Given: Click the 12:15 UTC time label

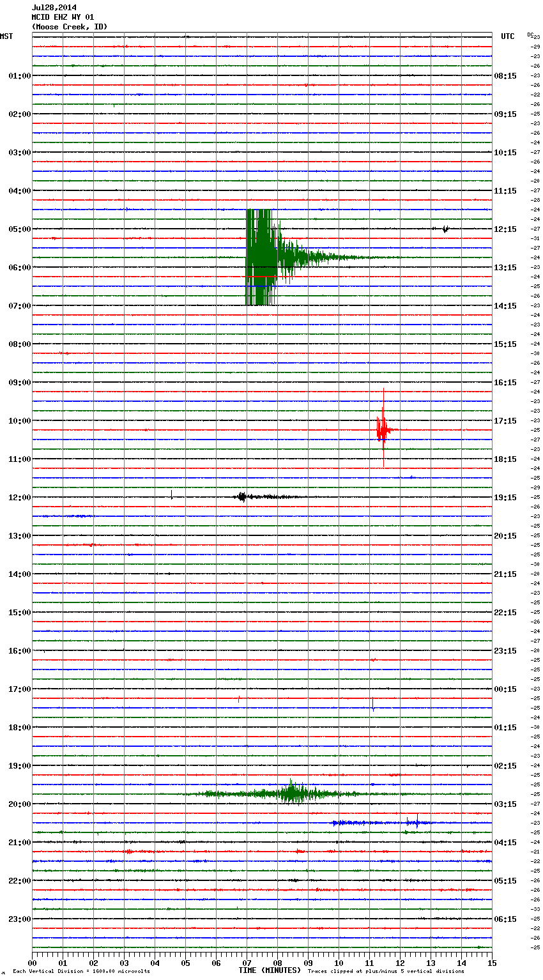Looking at the screenshot, I should coord(505,229).
